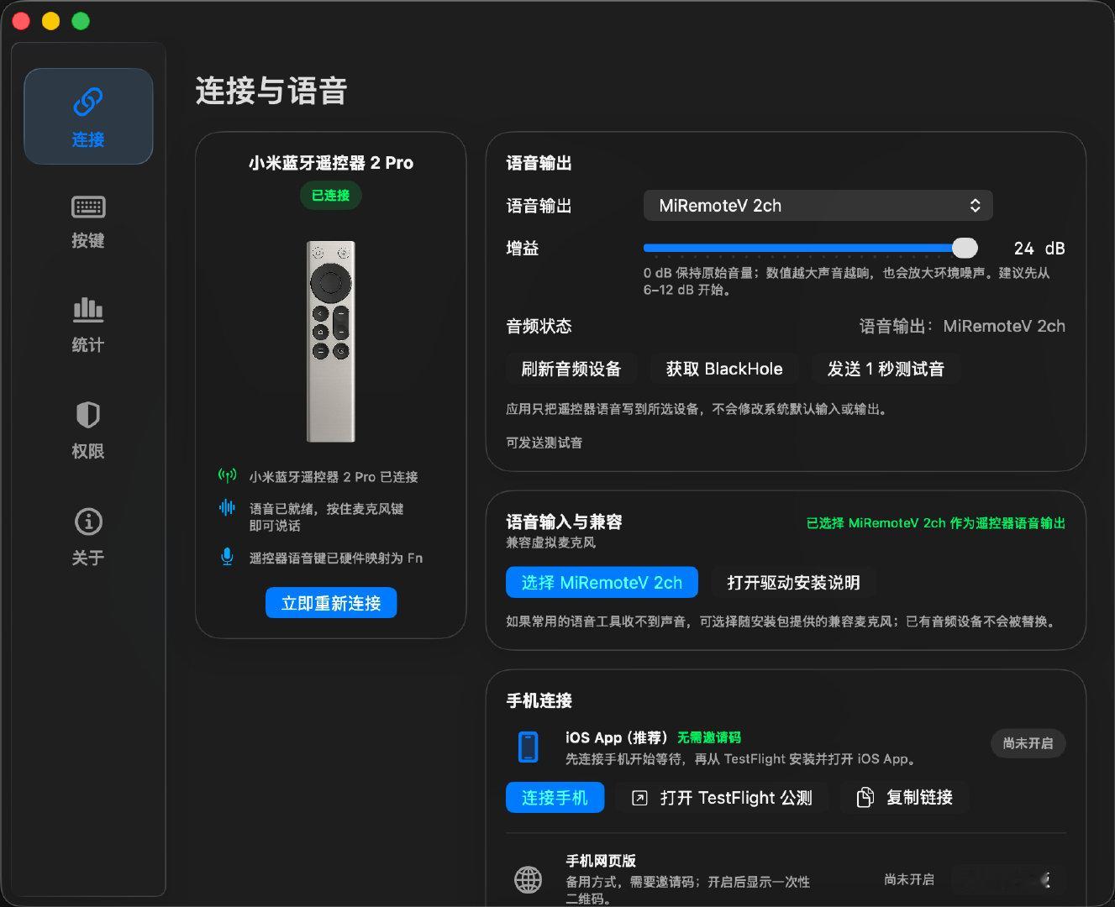Viewport: 1115px width, 907px height.
Task: Open 打开驱动安装说明
Action: (x=793, y=583)
